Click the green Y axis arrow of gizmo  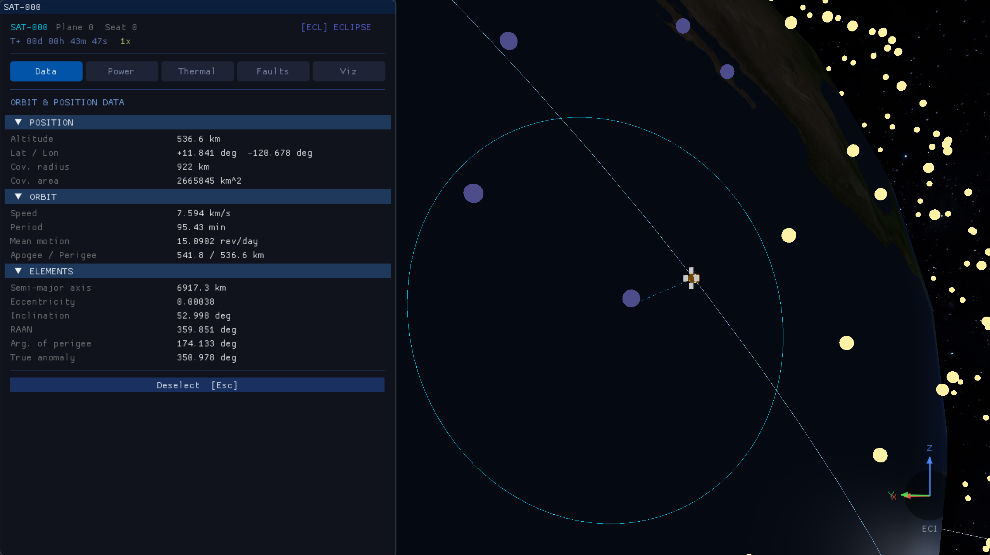(915, 495)
